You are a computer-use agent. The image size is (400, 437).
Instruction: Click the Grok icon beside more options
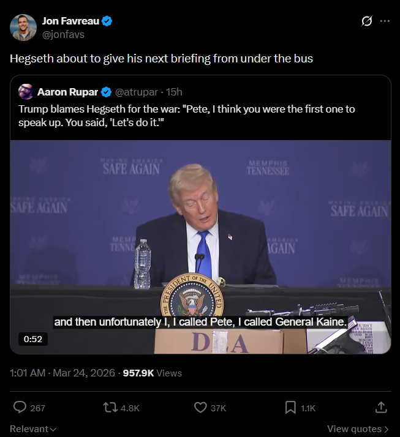(x=367, y=21)
